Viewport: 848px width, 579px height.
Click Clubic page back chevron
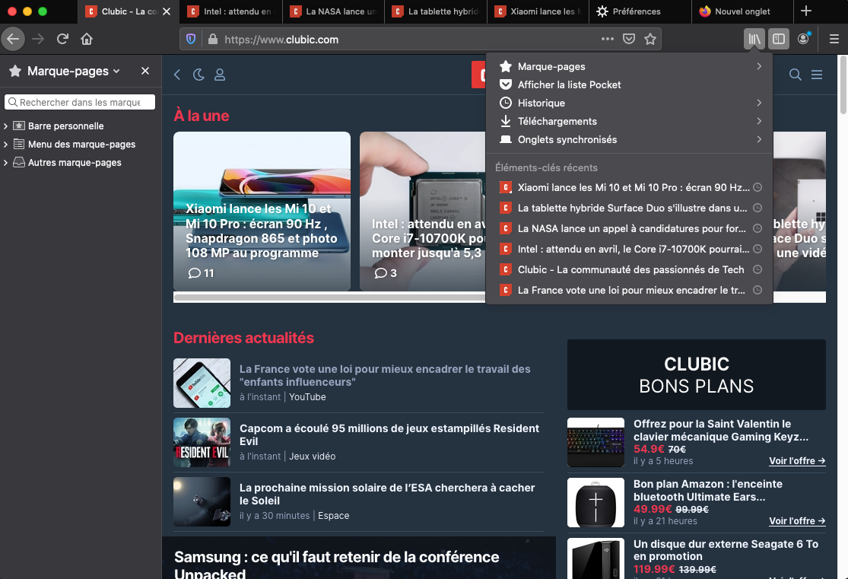point(177,75)
